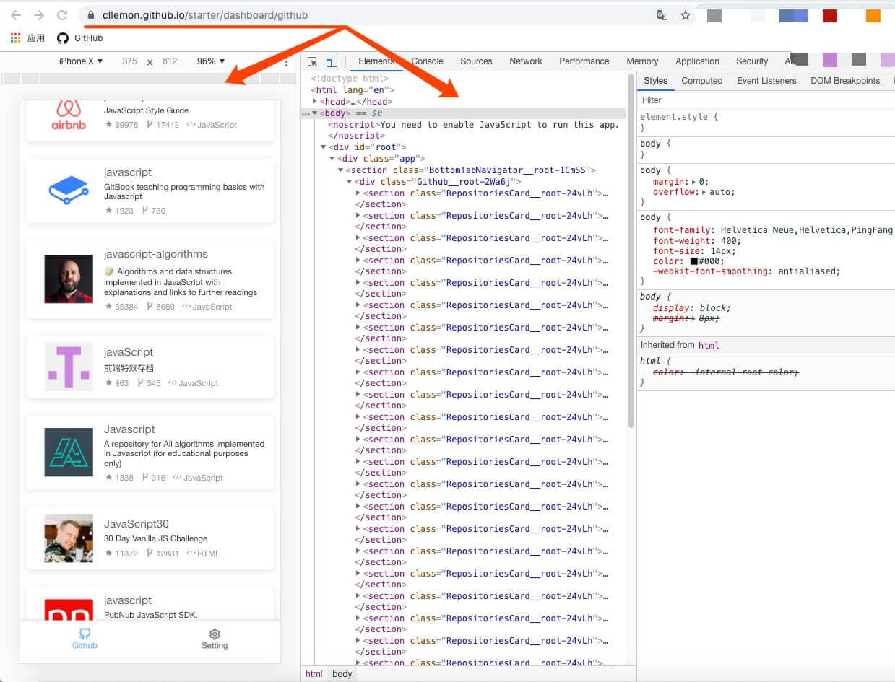
Task: Activate the inspect element picker icon
Action: tap(313, 61)
